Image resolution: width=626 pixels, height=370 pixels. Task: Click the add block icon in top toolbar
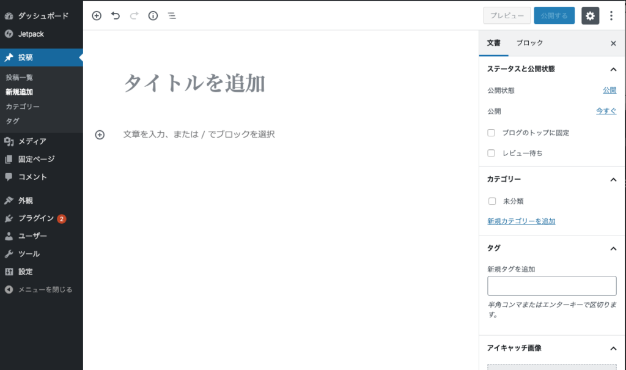point(97,16)
